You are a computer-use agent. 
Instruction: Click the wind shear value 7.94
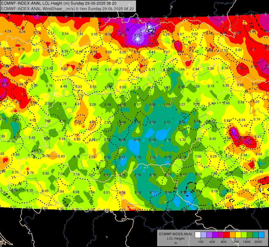[x=61, y=192]
